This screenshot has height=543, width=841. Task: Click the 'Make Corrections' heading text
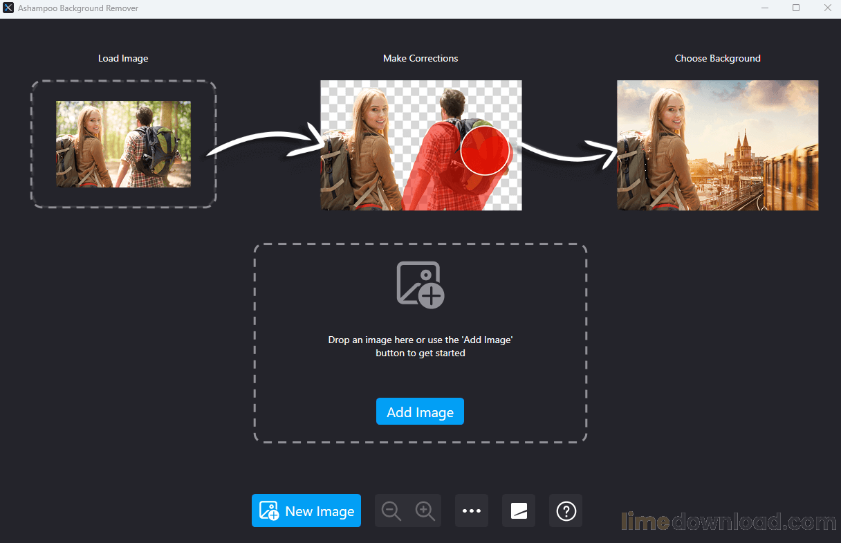[x=420, y=58]
